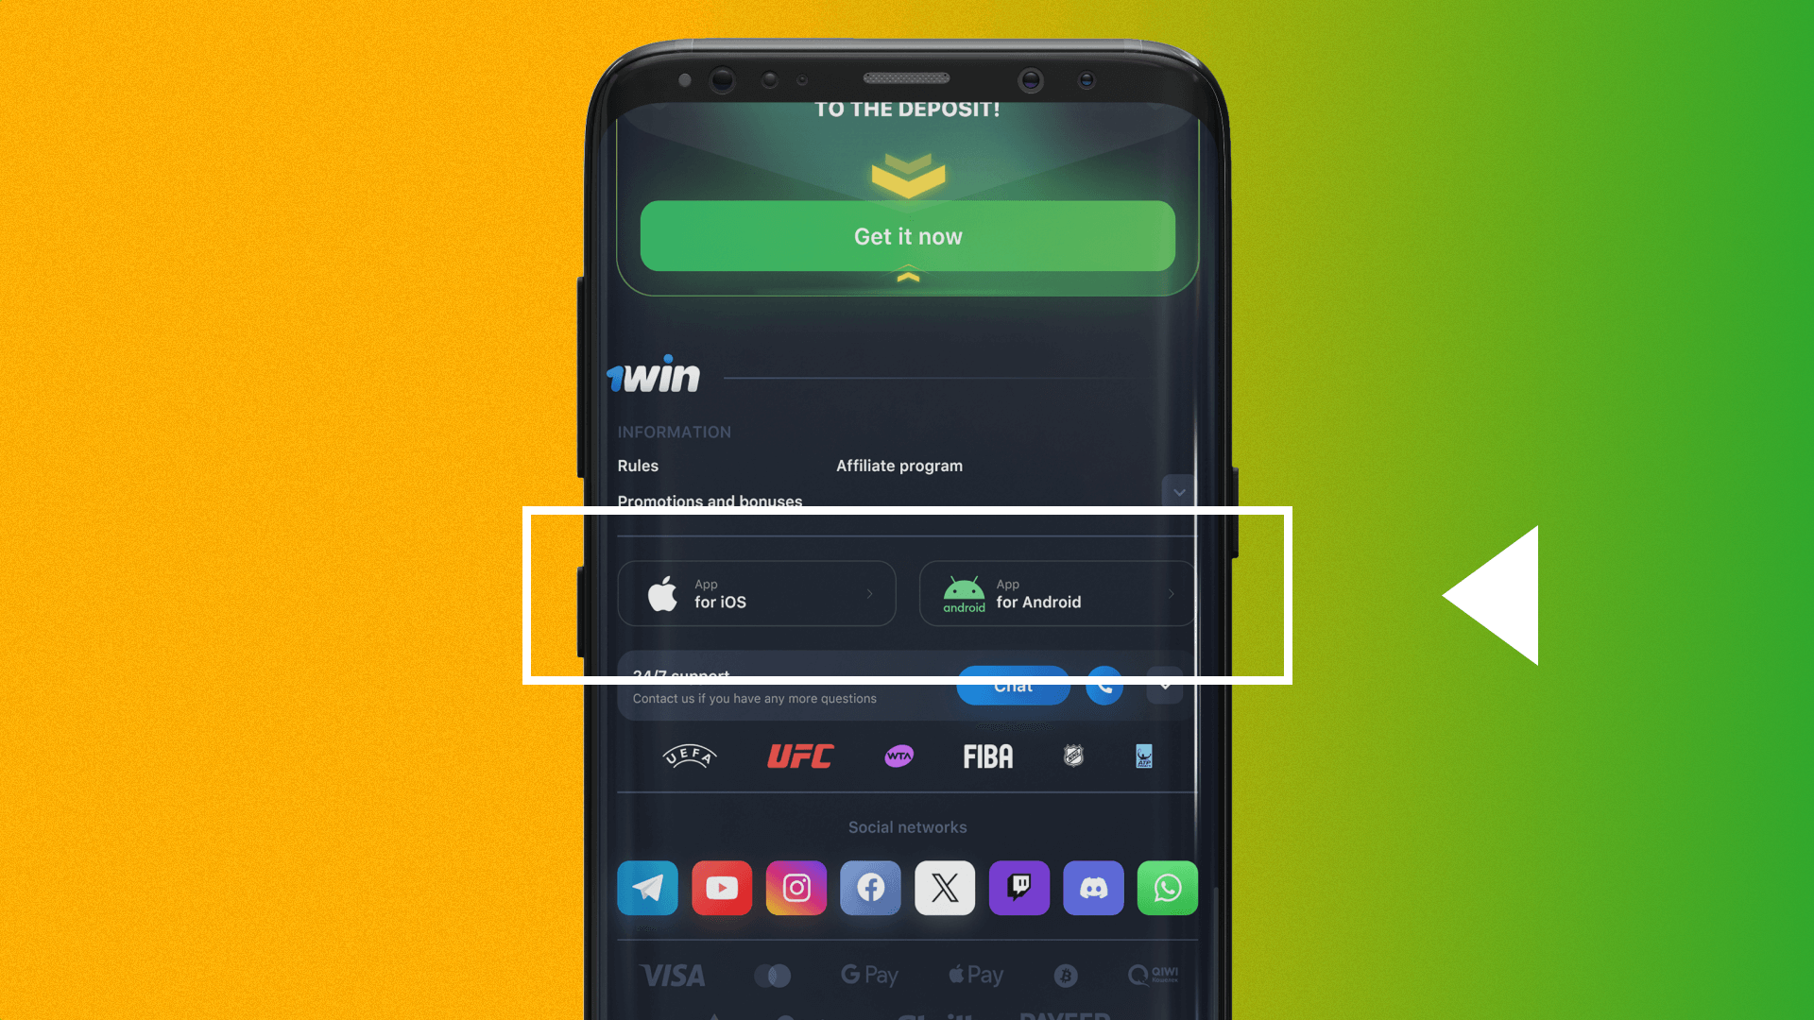The height and width of the screenshot is (1020, 1814).
Task: Click the green Get it now button
Action: pos(907,237)
